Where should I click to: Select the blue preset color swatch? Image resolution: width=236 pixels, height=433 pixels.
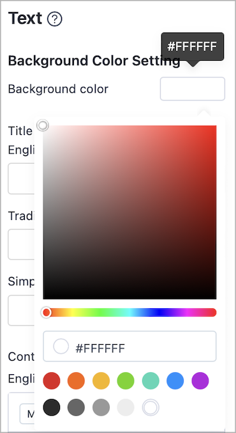click(175, 381)
